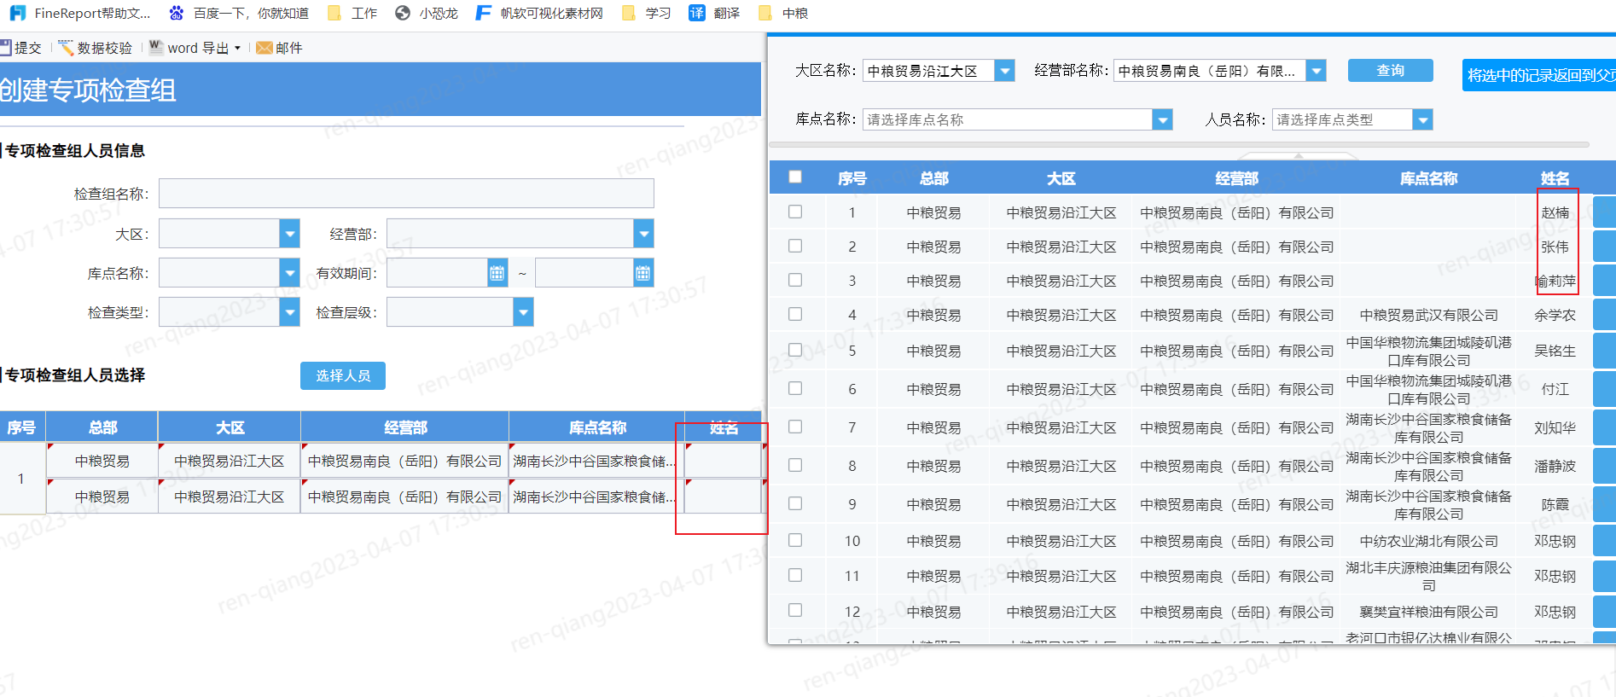Expand the 检查层级 dropdown
Viewport: 1616px width, 697px height.
pyautogui.click(x=524, y=312)
